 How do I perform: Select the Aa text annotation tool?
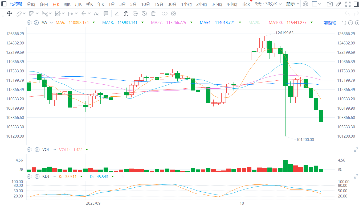97,14
